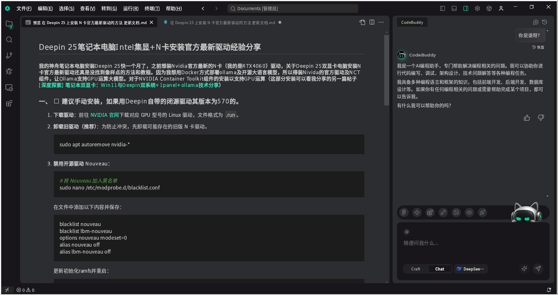Toggle the primary sidebar layout

click(x=443, y=8)
